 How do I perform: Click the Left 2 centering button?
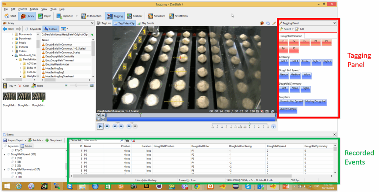[x=284, y=62]
